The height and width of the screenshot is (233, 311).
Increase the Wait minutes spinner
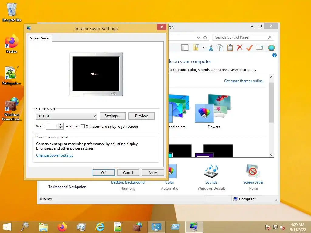click(x=61, y=124)
